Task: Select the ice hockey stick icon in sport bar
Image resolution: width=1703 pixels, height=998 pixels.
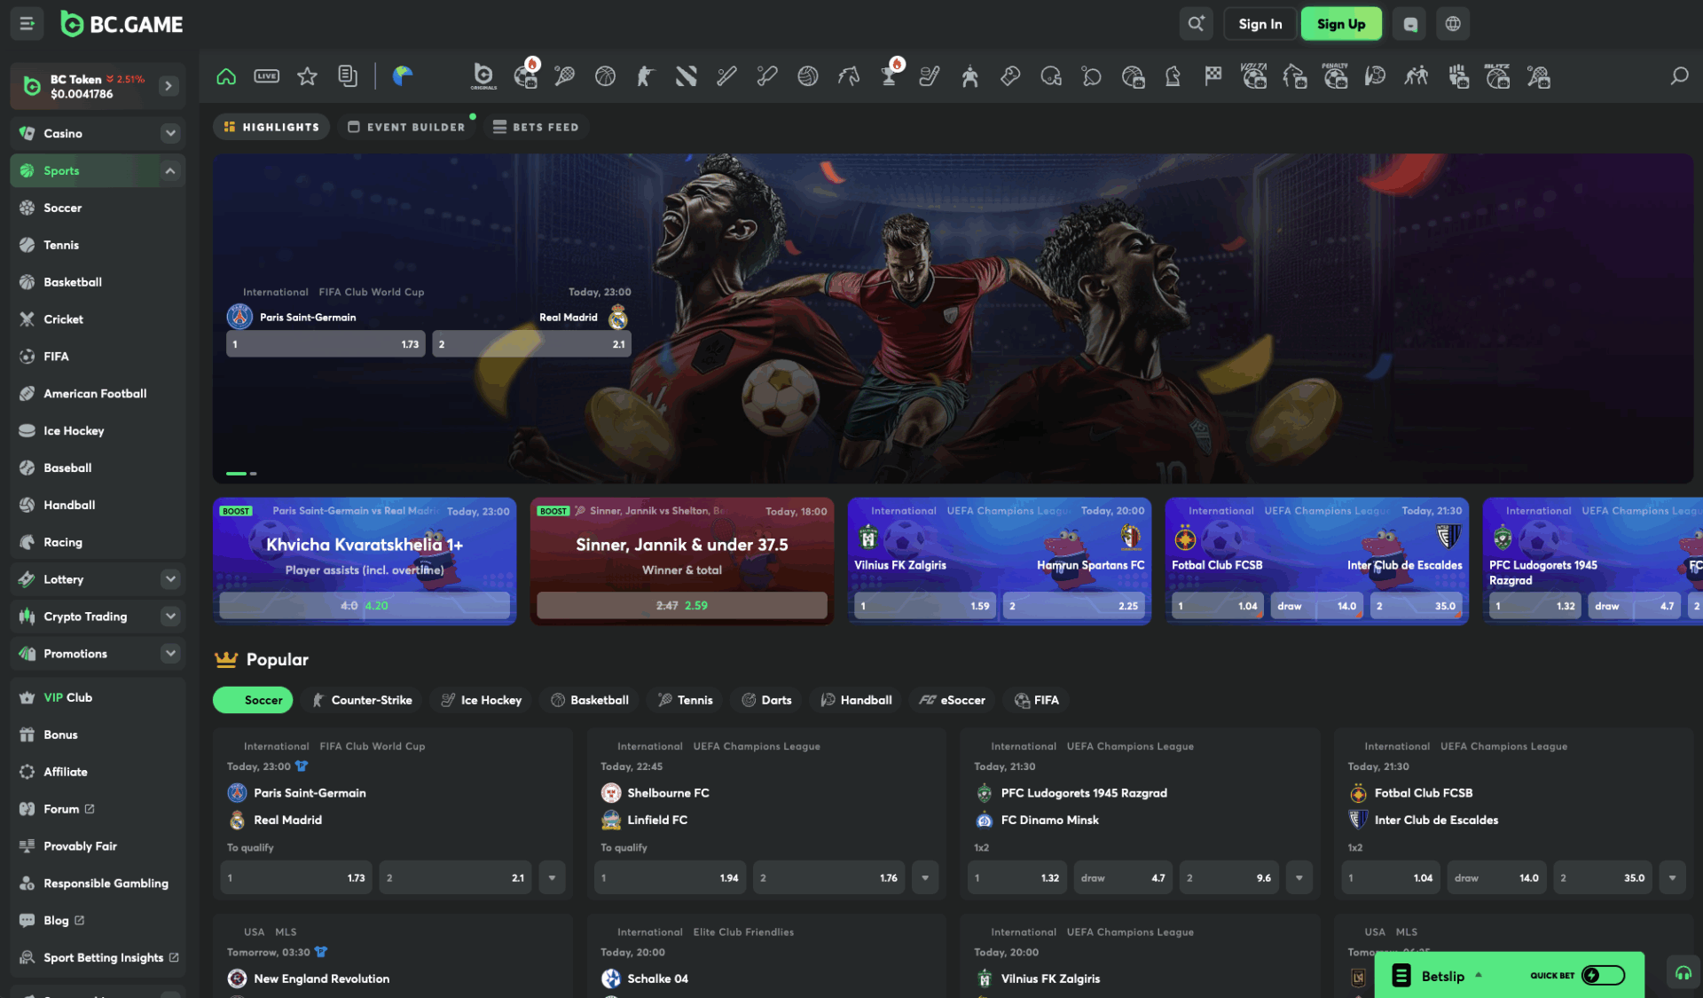Action: pyautogui.click(x=930, y=76)
